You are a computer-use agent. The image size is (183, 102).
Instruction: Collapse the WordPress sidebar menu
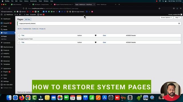(8, 88)
